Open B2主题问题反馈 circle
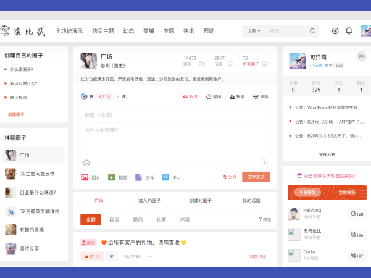Viewport: 371px width, 278px height. point(33,174)
